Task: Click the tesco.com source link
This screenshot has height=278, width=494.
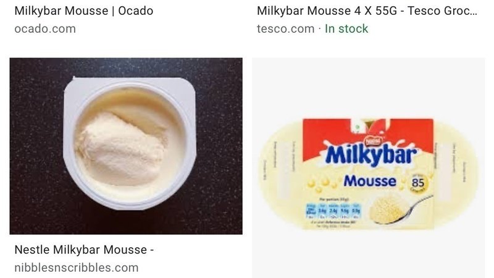Action: [285, 28]
